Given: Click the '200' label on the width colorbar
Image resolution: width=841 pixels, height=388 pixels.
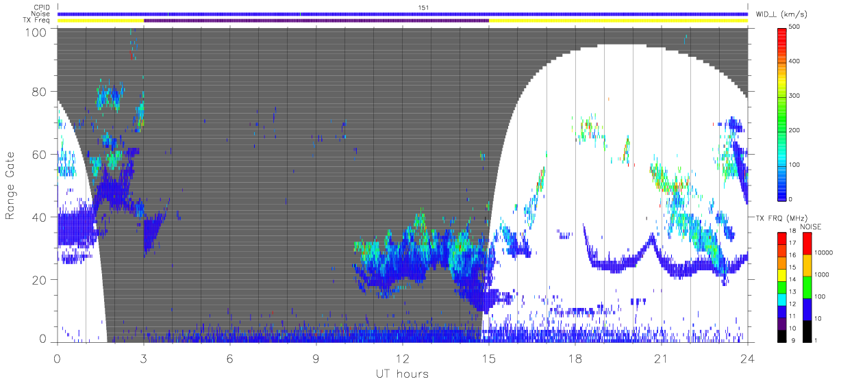Looking at the screenshot, I should click(x=794, y=130).
